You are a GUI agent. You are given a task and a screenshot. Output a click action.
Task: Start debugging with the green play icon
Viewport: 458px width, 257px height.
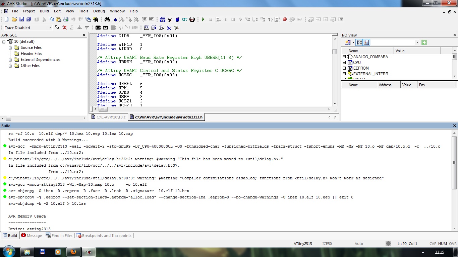pyautogui.click(x=203, y=19)
